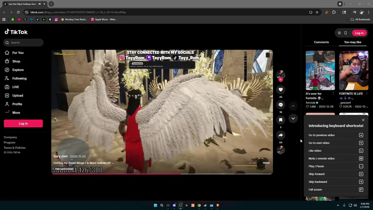This screenshot has height=210, width=373.
Task: Open the LIVE page
Action: [x=12, y=87]
